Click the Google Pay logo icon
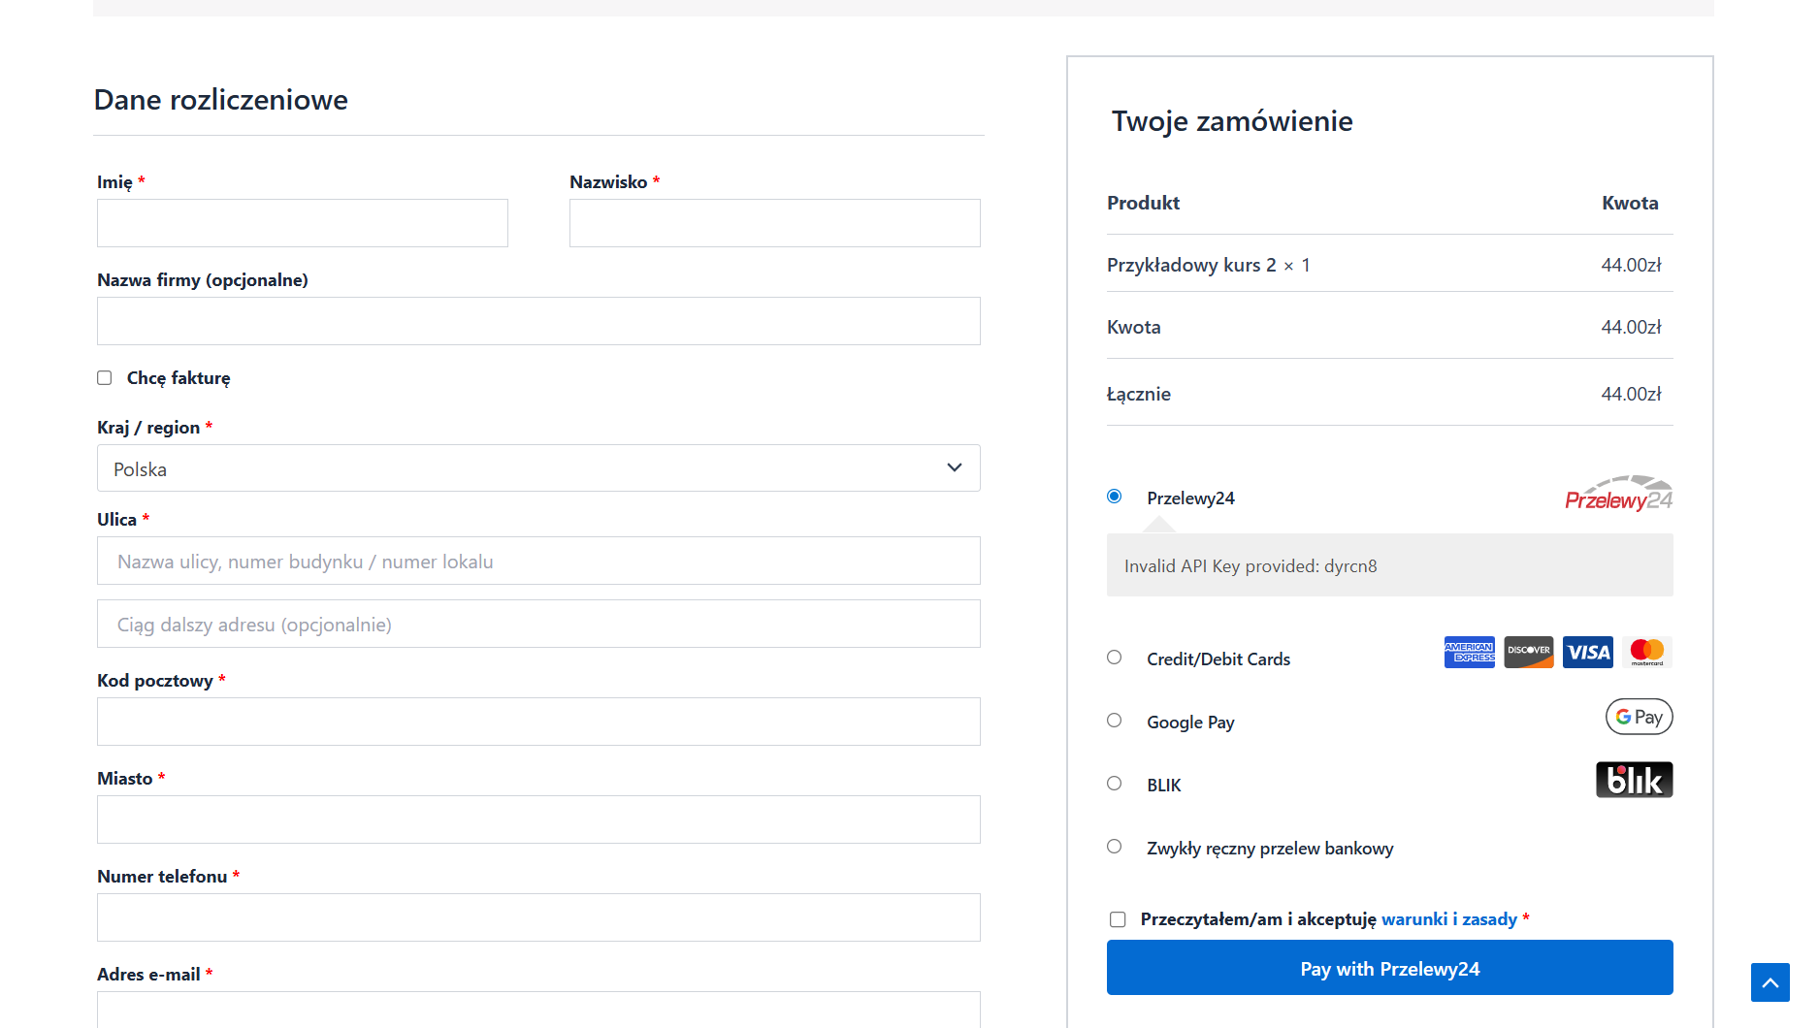The width and height of the screenshot is (1819, 1028). coord(1639,717)
